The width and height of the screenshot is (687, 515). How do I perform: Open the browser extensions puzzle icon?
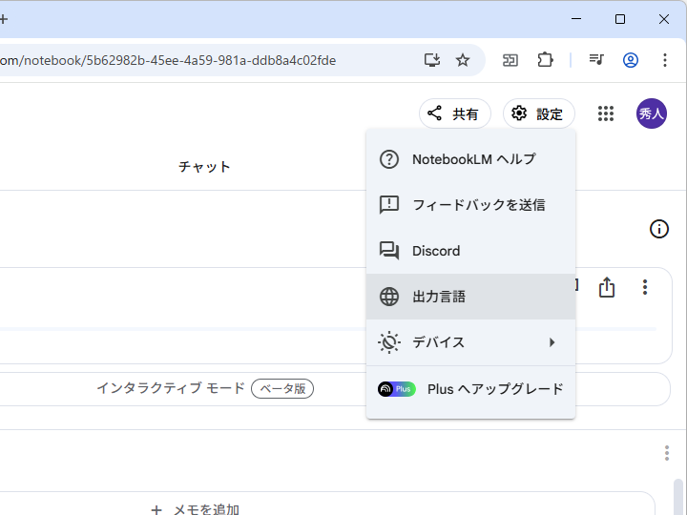[x=545, y=60]
